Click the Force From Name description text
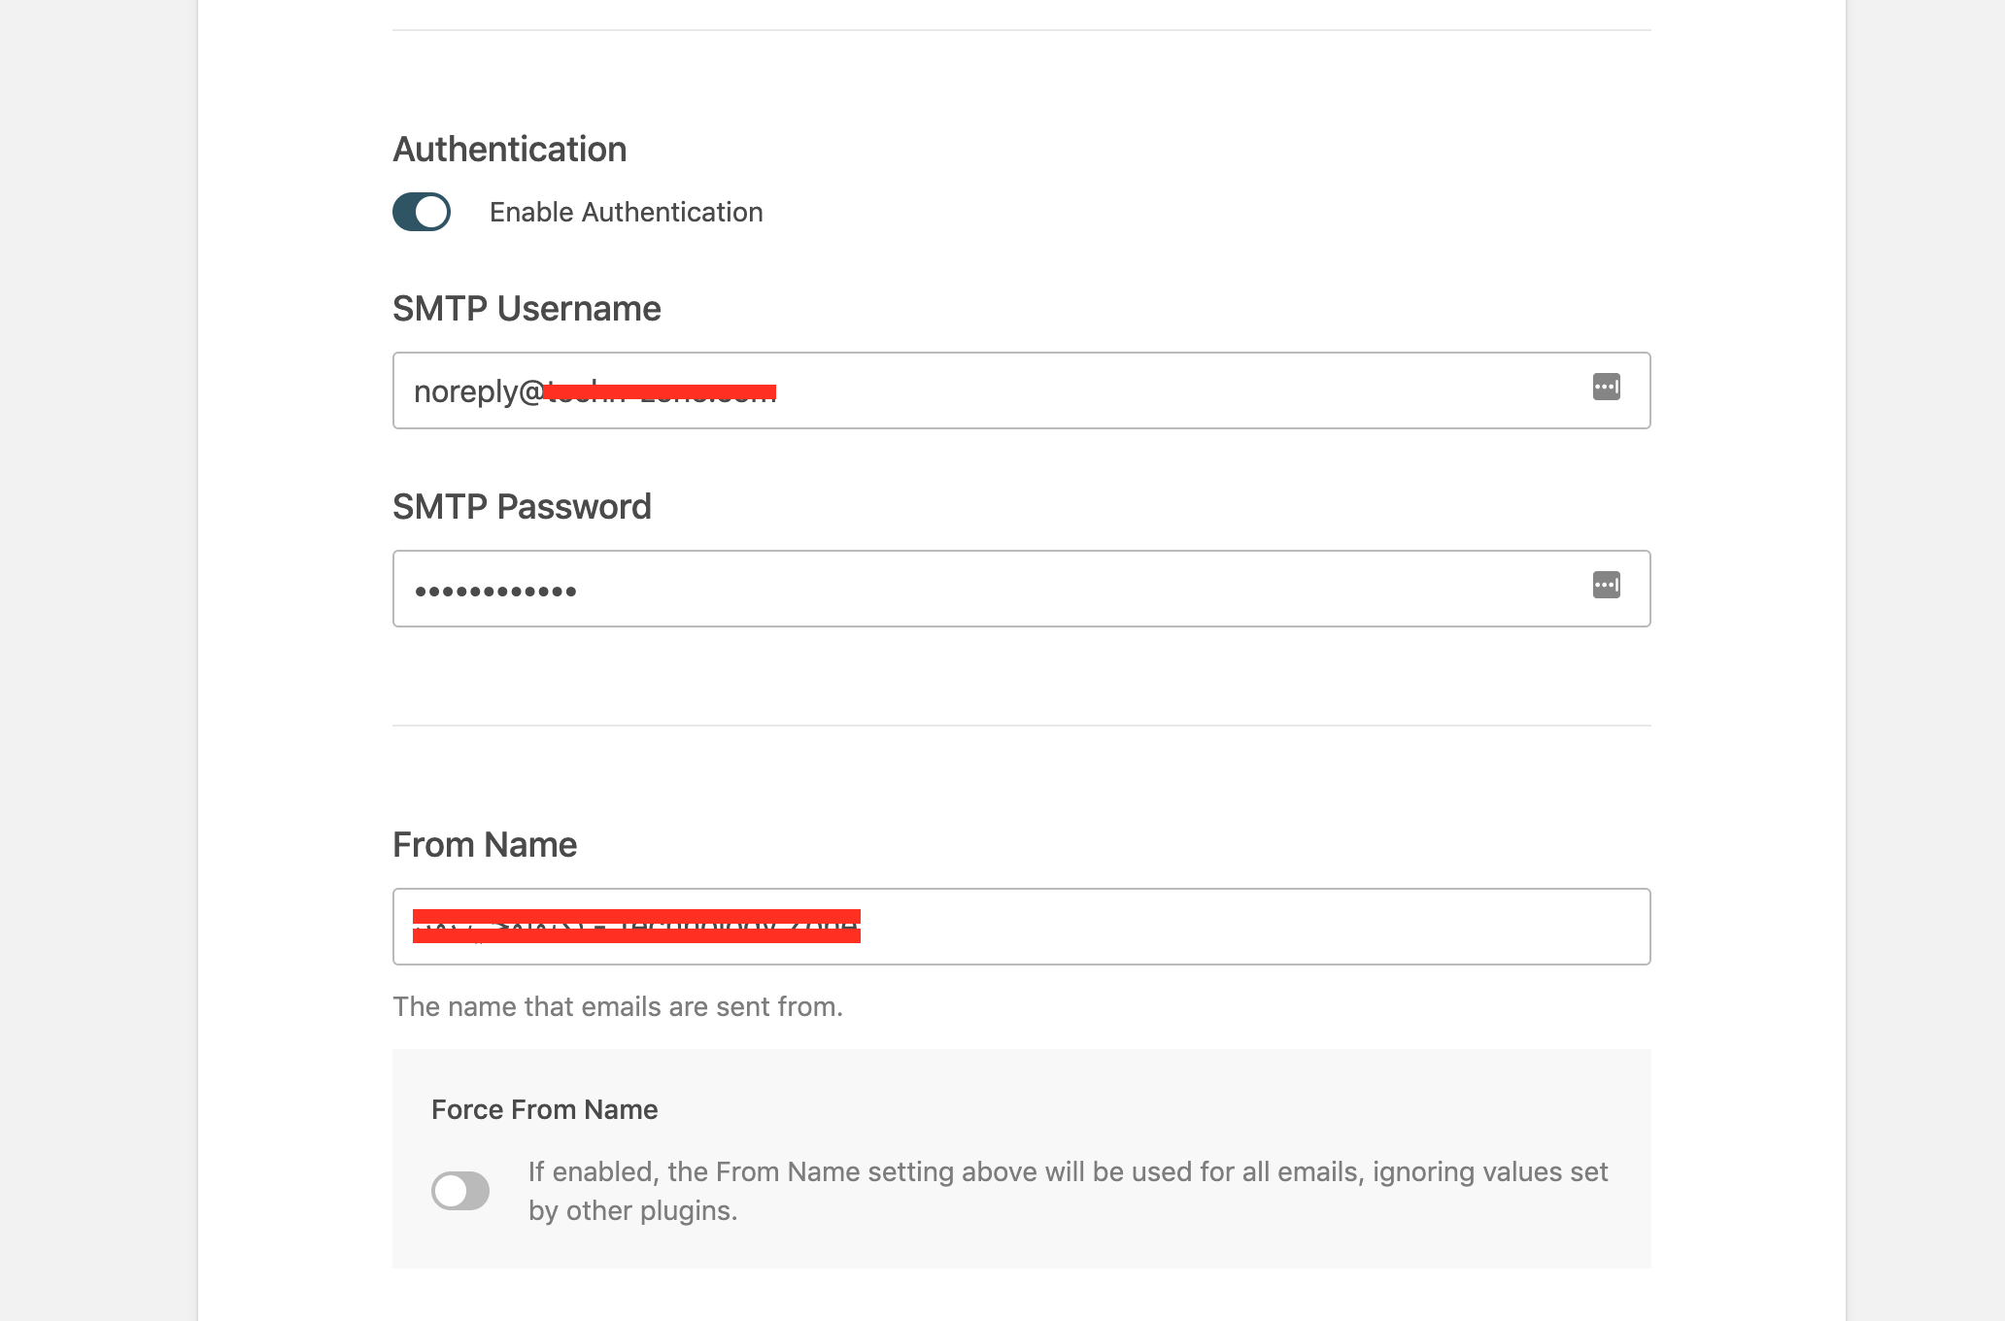 click(1069, 1191)
